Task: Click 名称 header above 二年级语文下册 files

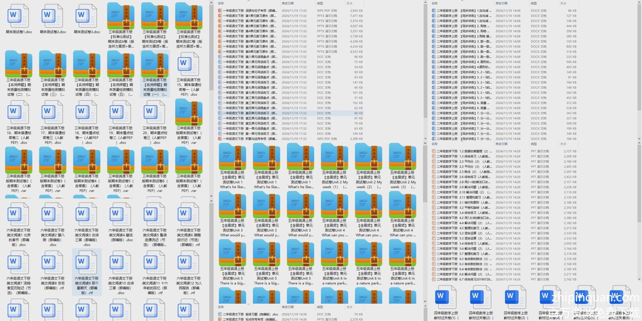Action: (221, 307)
